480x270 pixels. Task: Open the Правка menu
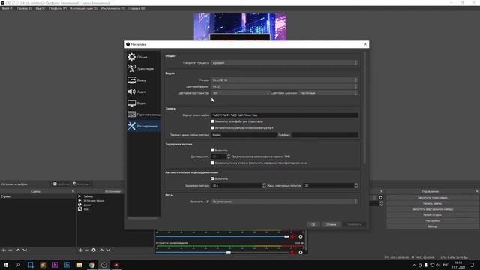click(x=25, y=8)
